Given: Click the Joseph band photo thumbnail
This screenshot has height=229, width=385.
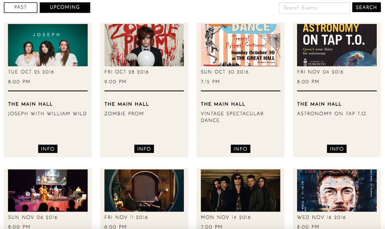Looking at the screenshot, I should pyautogui.click(x=48, y=45).
